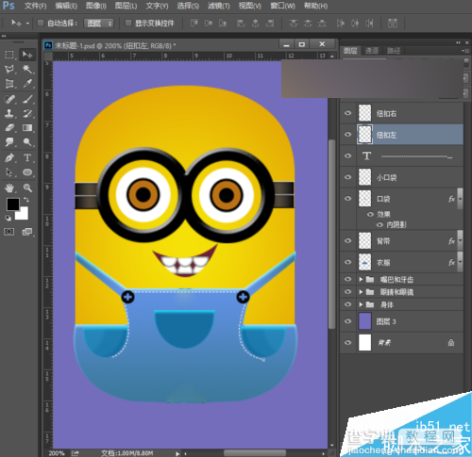The height and width of the screenshot is (457, 472).
Task: Hide the 小口袋 layer
Action: [x=347, y=177]
